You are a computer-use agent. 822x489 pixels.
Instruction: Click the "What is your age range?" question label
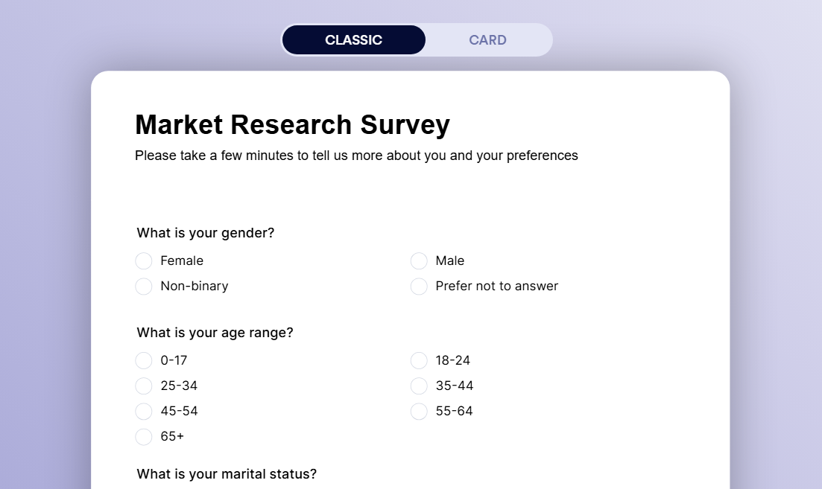(215, 333)
